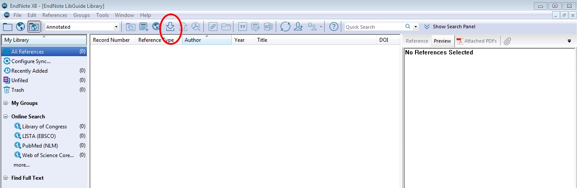Open the Window menu

pyautogui.click(x=124, y=15)
